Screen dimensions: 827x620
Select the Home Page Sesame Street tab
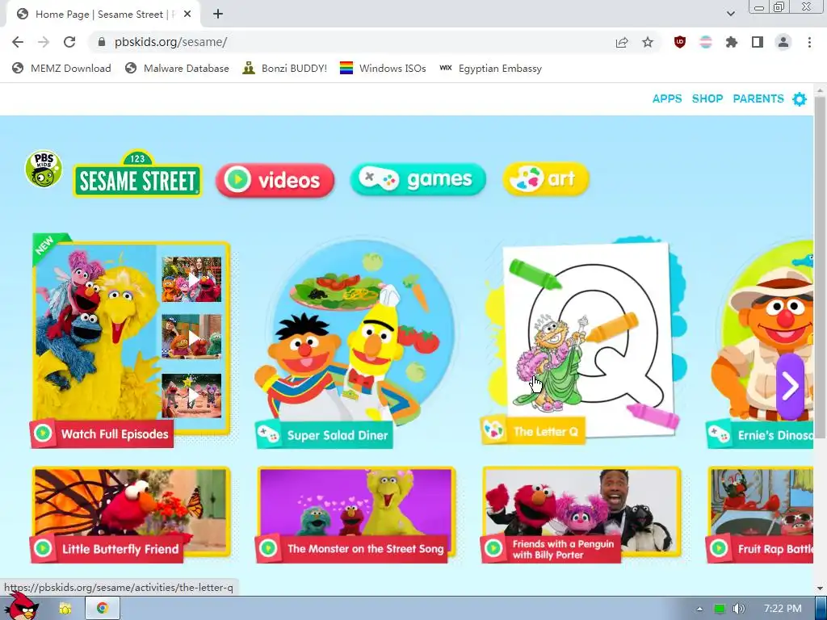[103, 15]
